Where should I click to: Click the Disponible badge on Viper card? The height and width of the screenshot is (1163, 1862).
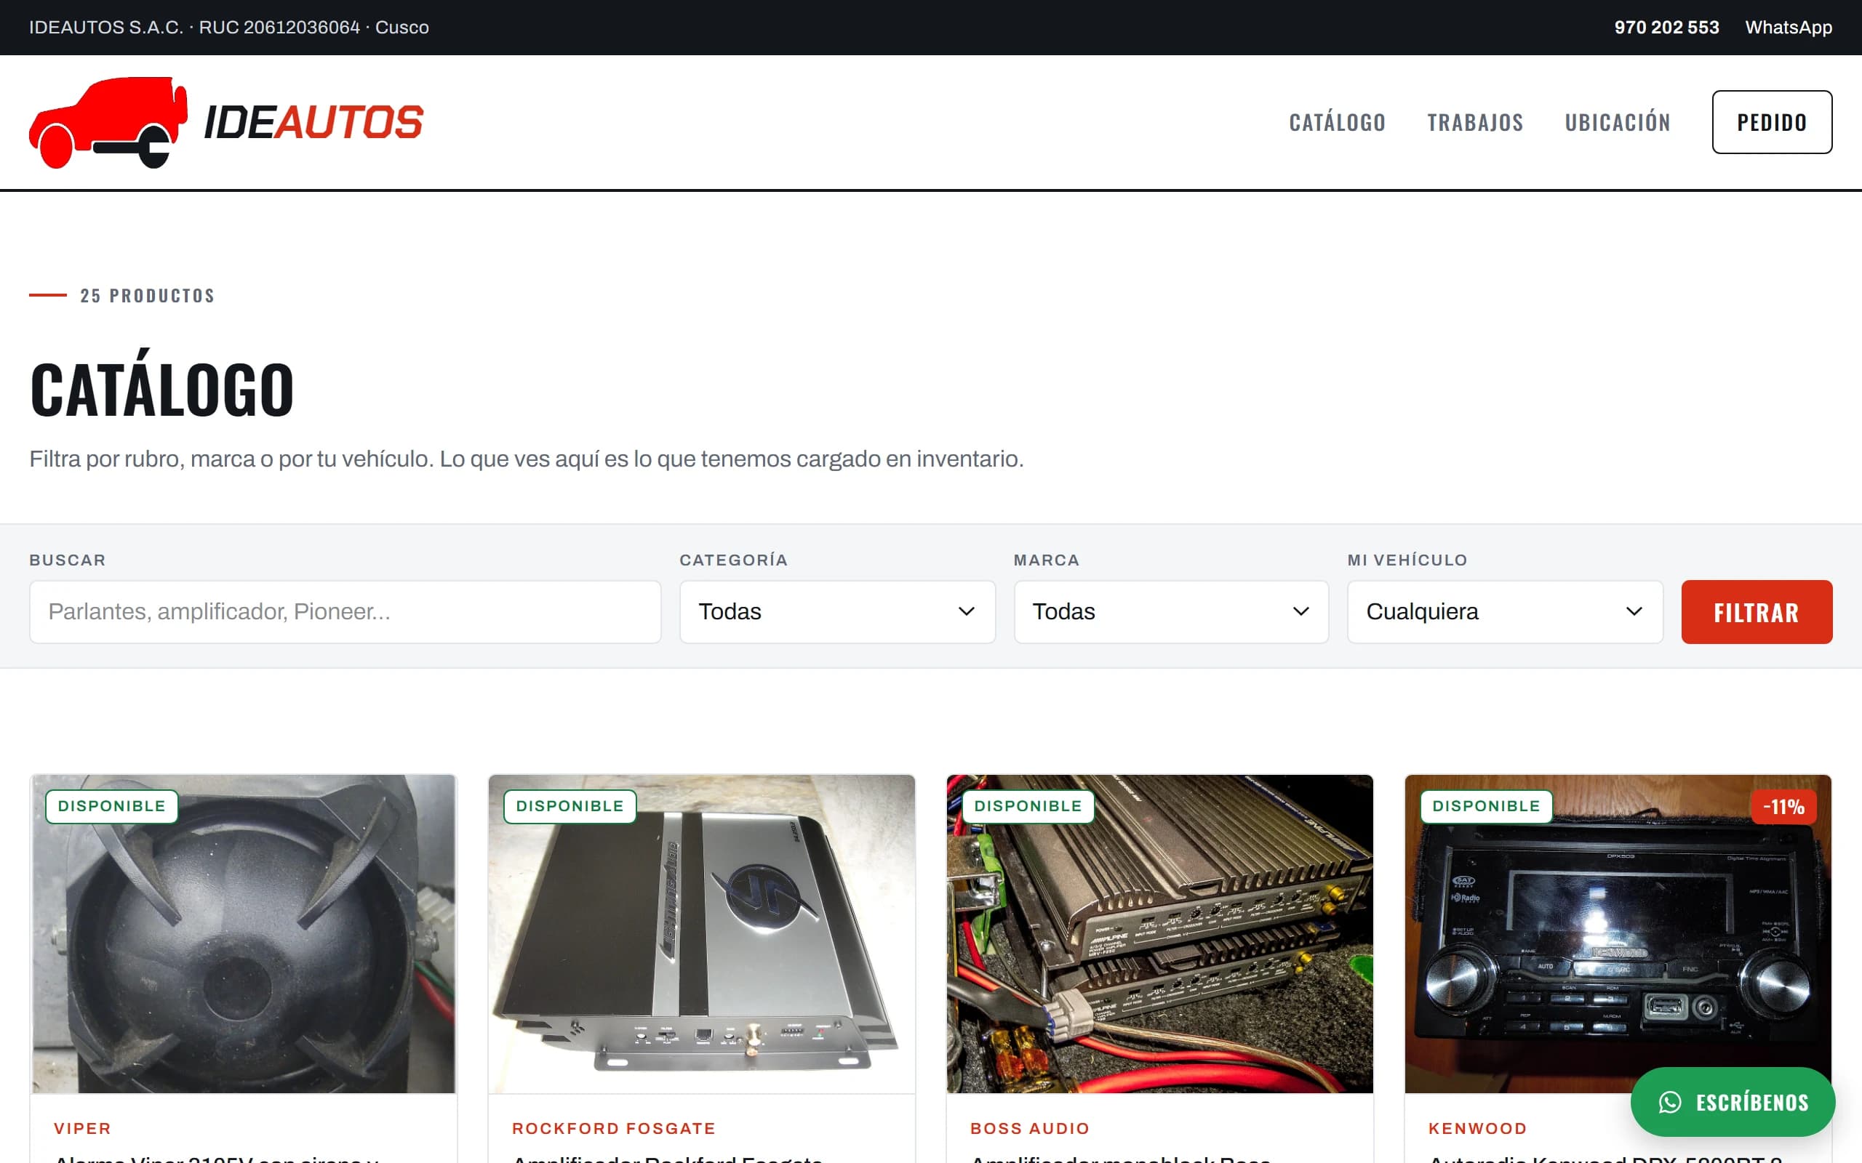111,806
